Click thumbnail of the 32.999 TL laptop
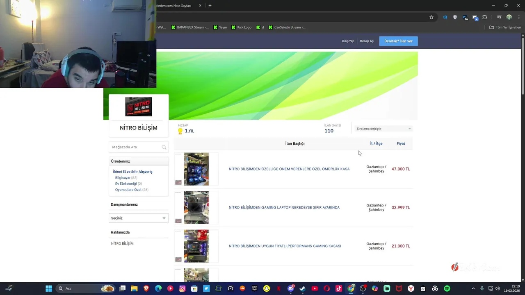Screen dimensions: 525x295 [x=196, y=207]
